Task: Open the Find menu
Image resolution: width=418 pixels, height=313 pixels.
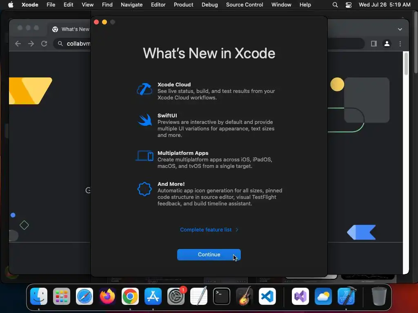Action: tap(107, 5)
